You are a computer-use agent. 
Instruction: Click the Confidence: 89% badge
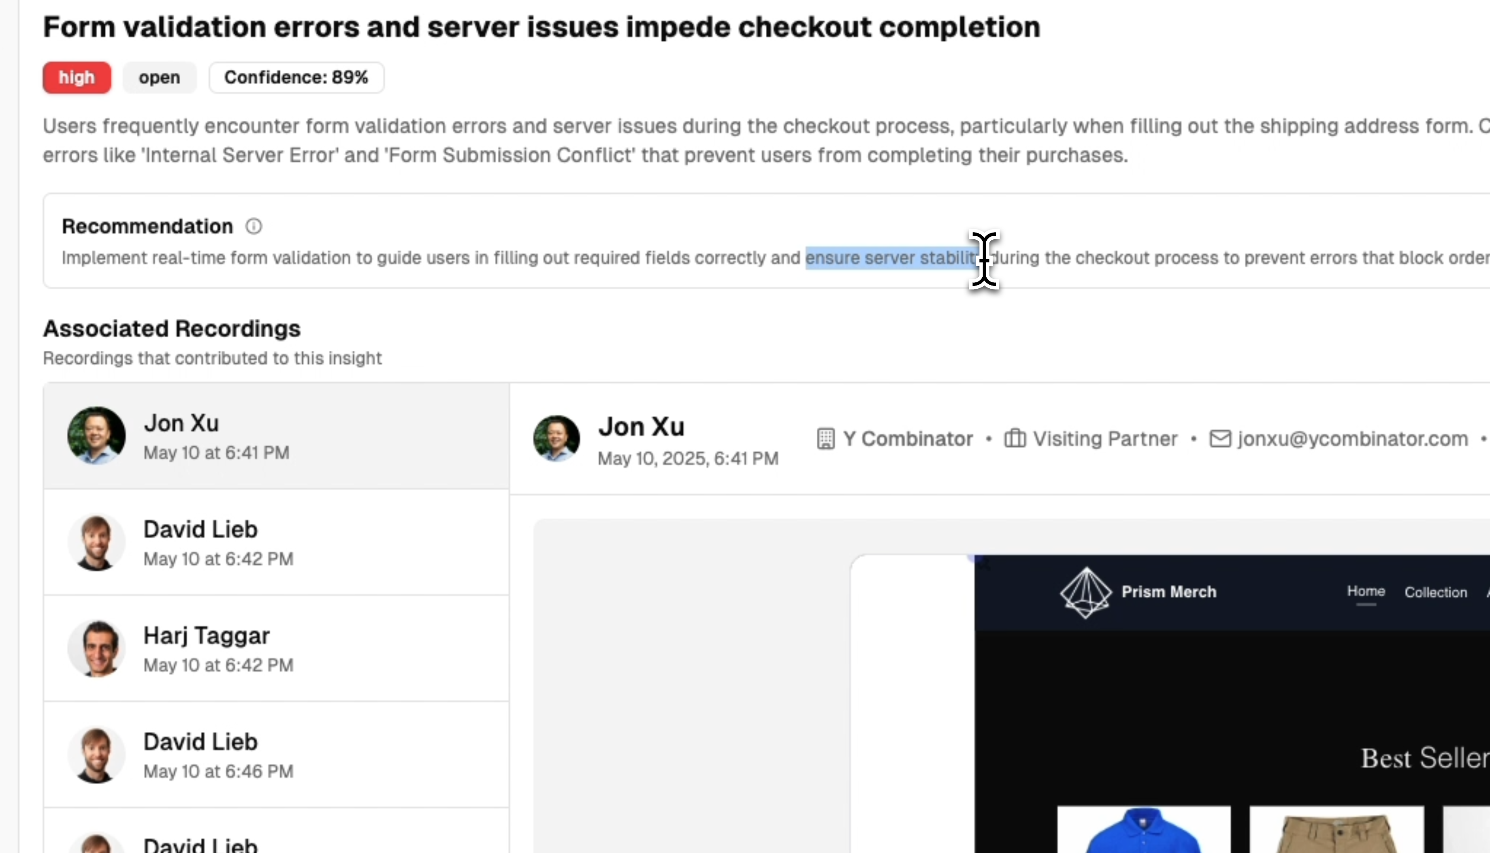click(296, 77)
